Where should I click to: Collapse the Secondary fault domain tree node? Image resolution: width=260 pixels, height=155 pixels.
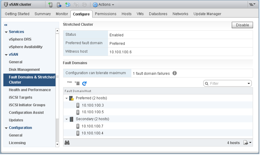point(66,119)
